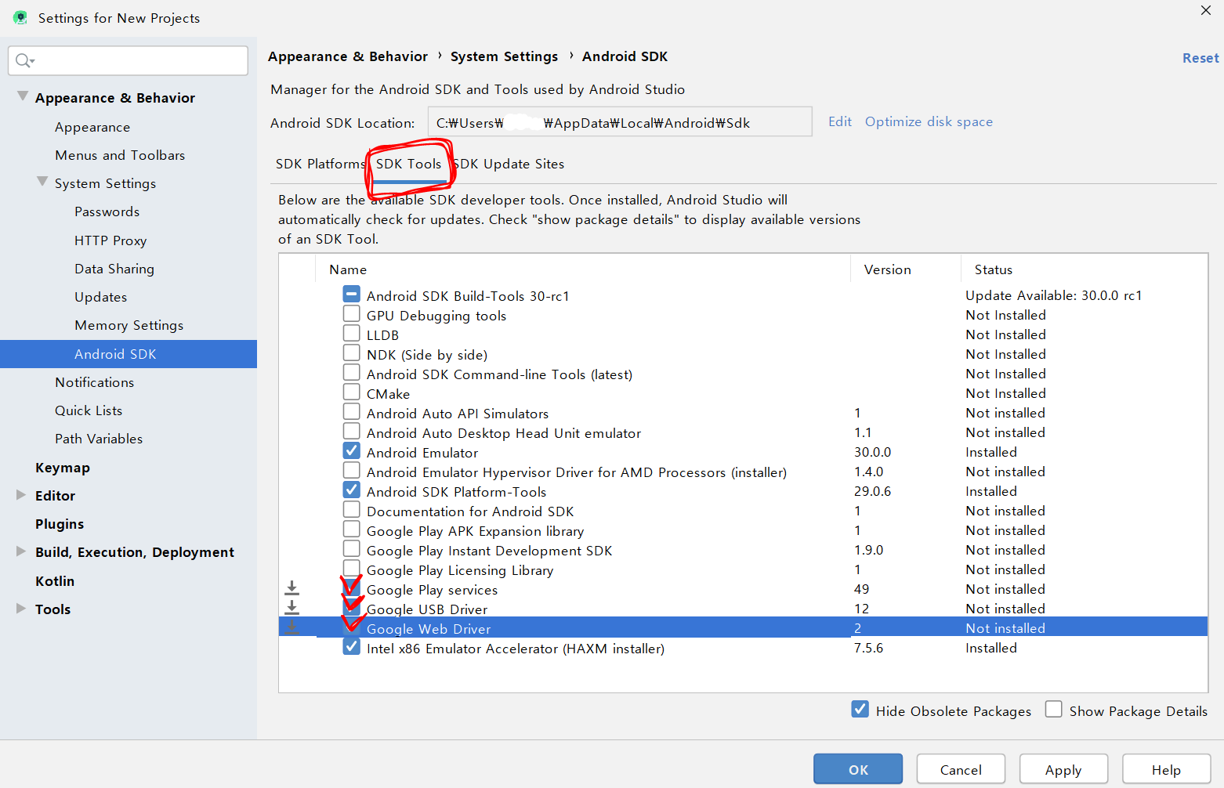The image size is (1224, 788).
Task: Collapse System Settings tree arrow
Action: point(42,182)
